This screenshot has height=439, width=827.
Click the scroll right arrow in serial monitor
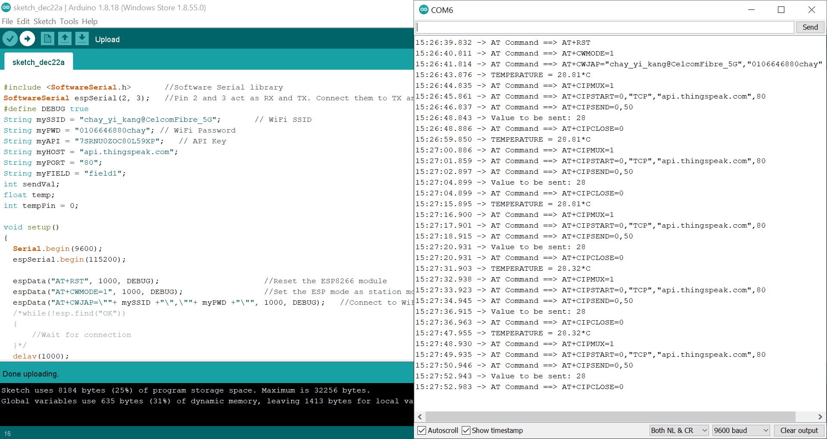click(x=820, y=417)
